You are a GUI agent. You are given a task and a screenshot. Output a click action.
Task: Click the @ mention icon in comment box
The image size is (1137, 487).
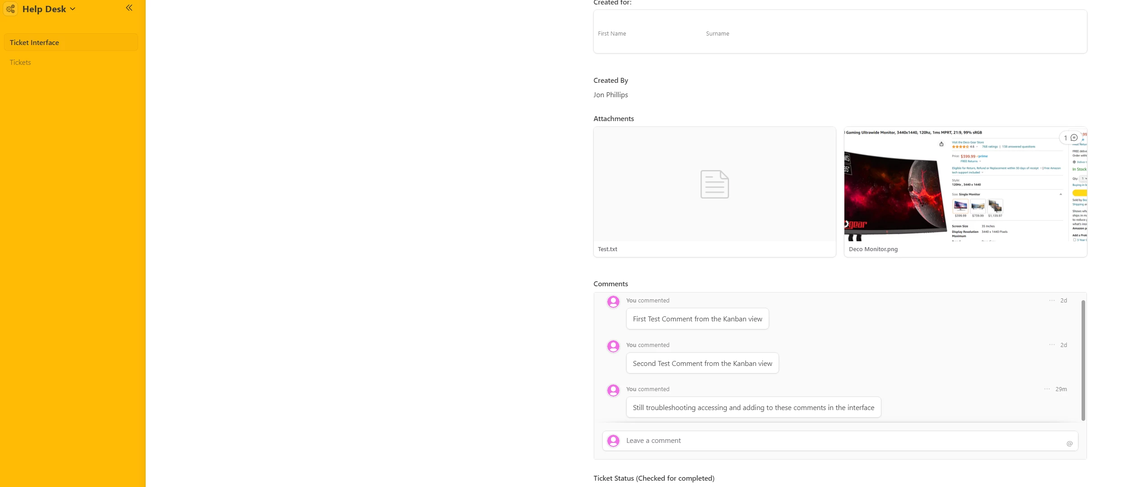(1069, 444)
